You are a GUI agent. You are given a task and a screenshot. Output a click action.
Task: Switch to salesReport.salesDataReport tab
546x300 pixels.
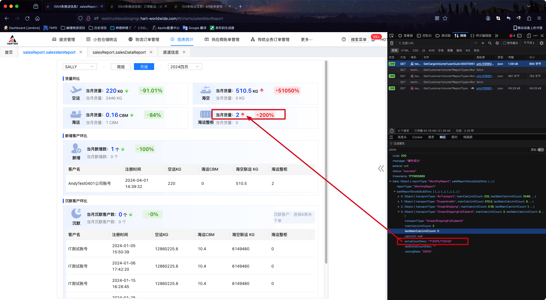pyautogui.click(x=119, y=52)
